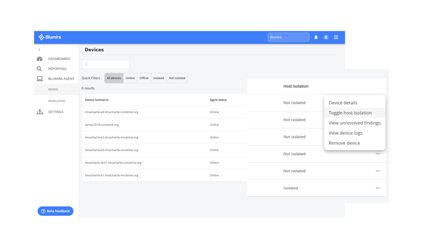Choose View unresolved findings in the menu
This screenshot has height=242, width=431.
pyautogui.click(x=355, y=123)
